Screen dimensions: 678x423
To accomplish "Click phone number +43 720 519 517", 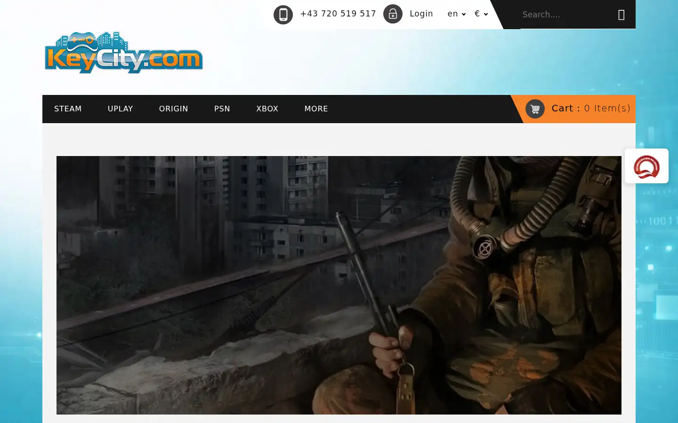I will pyautogui.click(x=338, y=14).
